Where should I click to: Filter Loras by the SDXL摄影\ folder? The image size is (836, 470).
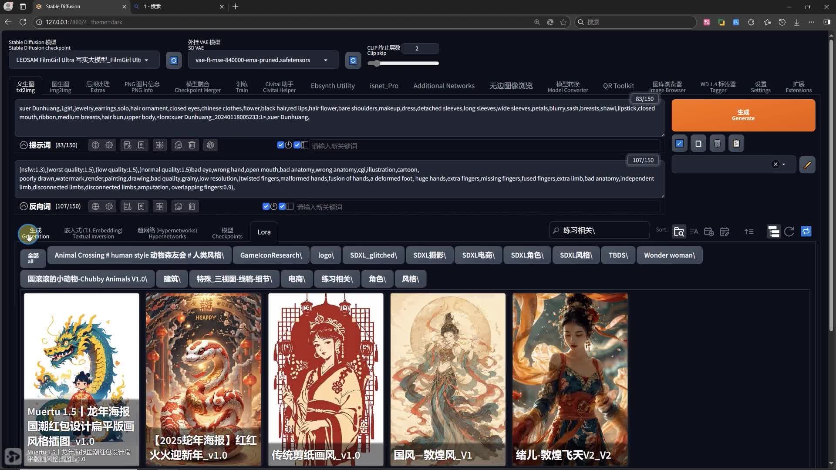click(x=429, y=255)
